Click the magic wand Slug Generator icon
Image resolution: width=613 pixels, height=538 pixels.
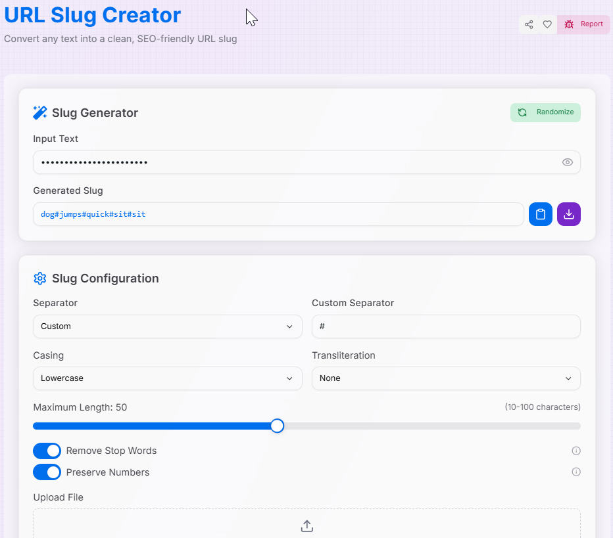(39, 112)
